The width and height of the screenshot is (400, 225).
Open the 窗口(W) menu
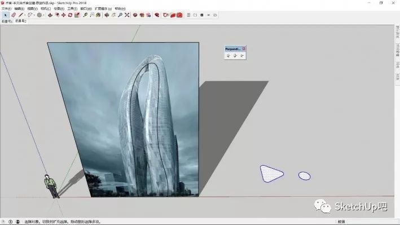click(86, 8)
